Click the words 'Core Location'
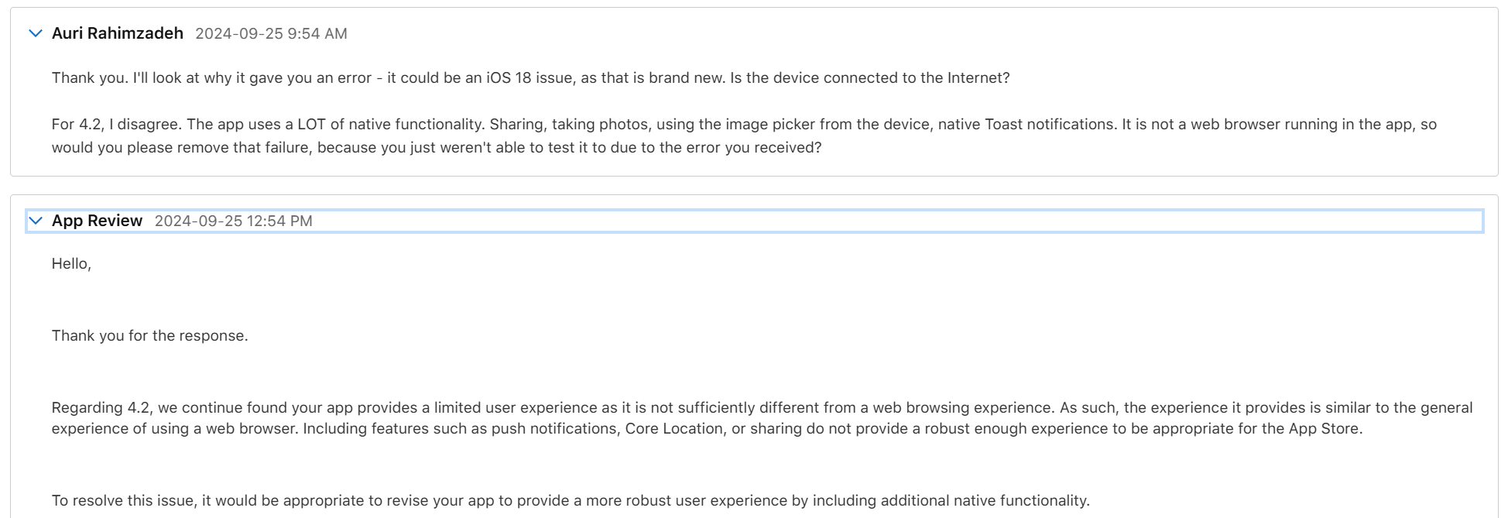The height and width of the screenshot is (518, 1508). [x=673, y=429]
